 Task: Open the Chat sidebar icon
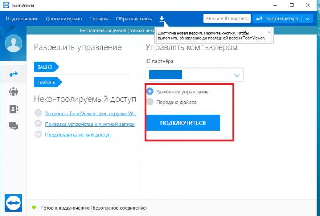coord(14,126)
